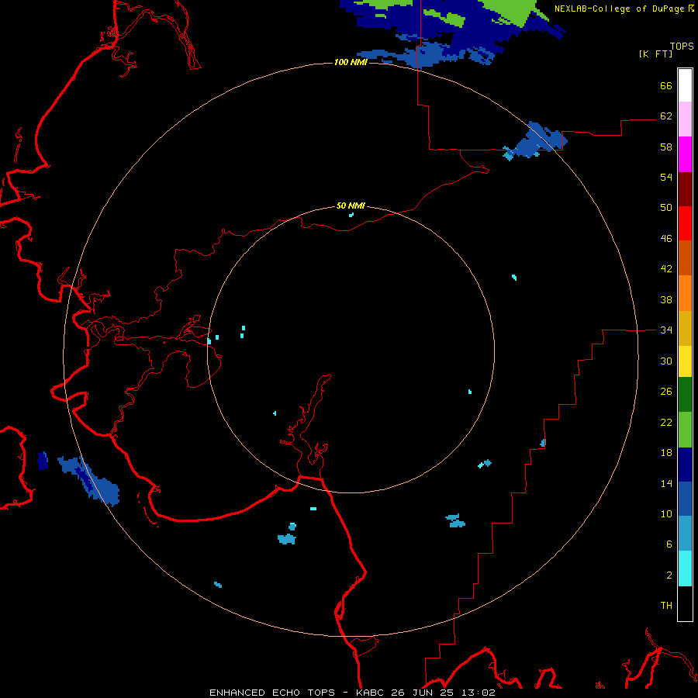Click the legend value "6"
This screenshot has width=698, height=698.
coord(669,544)
